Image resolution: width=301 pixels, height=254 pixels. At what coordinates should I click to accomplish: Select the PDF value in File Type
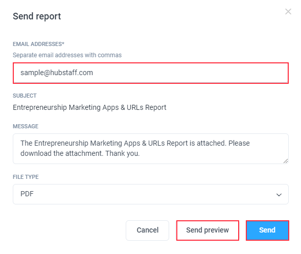[27, 194]
